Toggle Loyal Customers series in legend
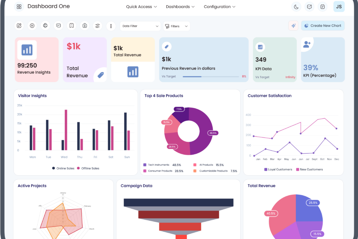The width and height of the screenshot is (358, 239). pyautogui.click(x=277, y=170)
